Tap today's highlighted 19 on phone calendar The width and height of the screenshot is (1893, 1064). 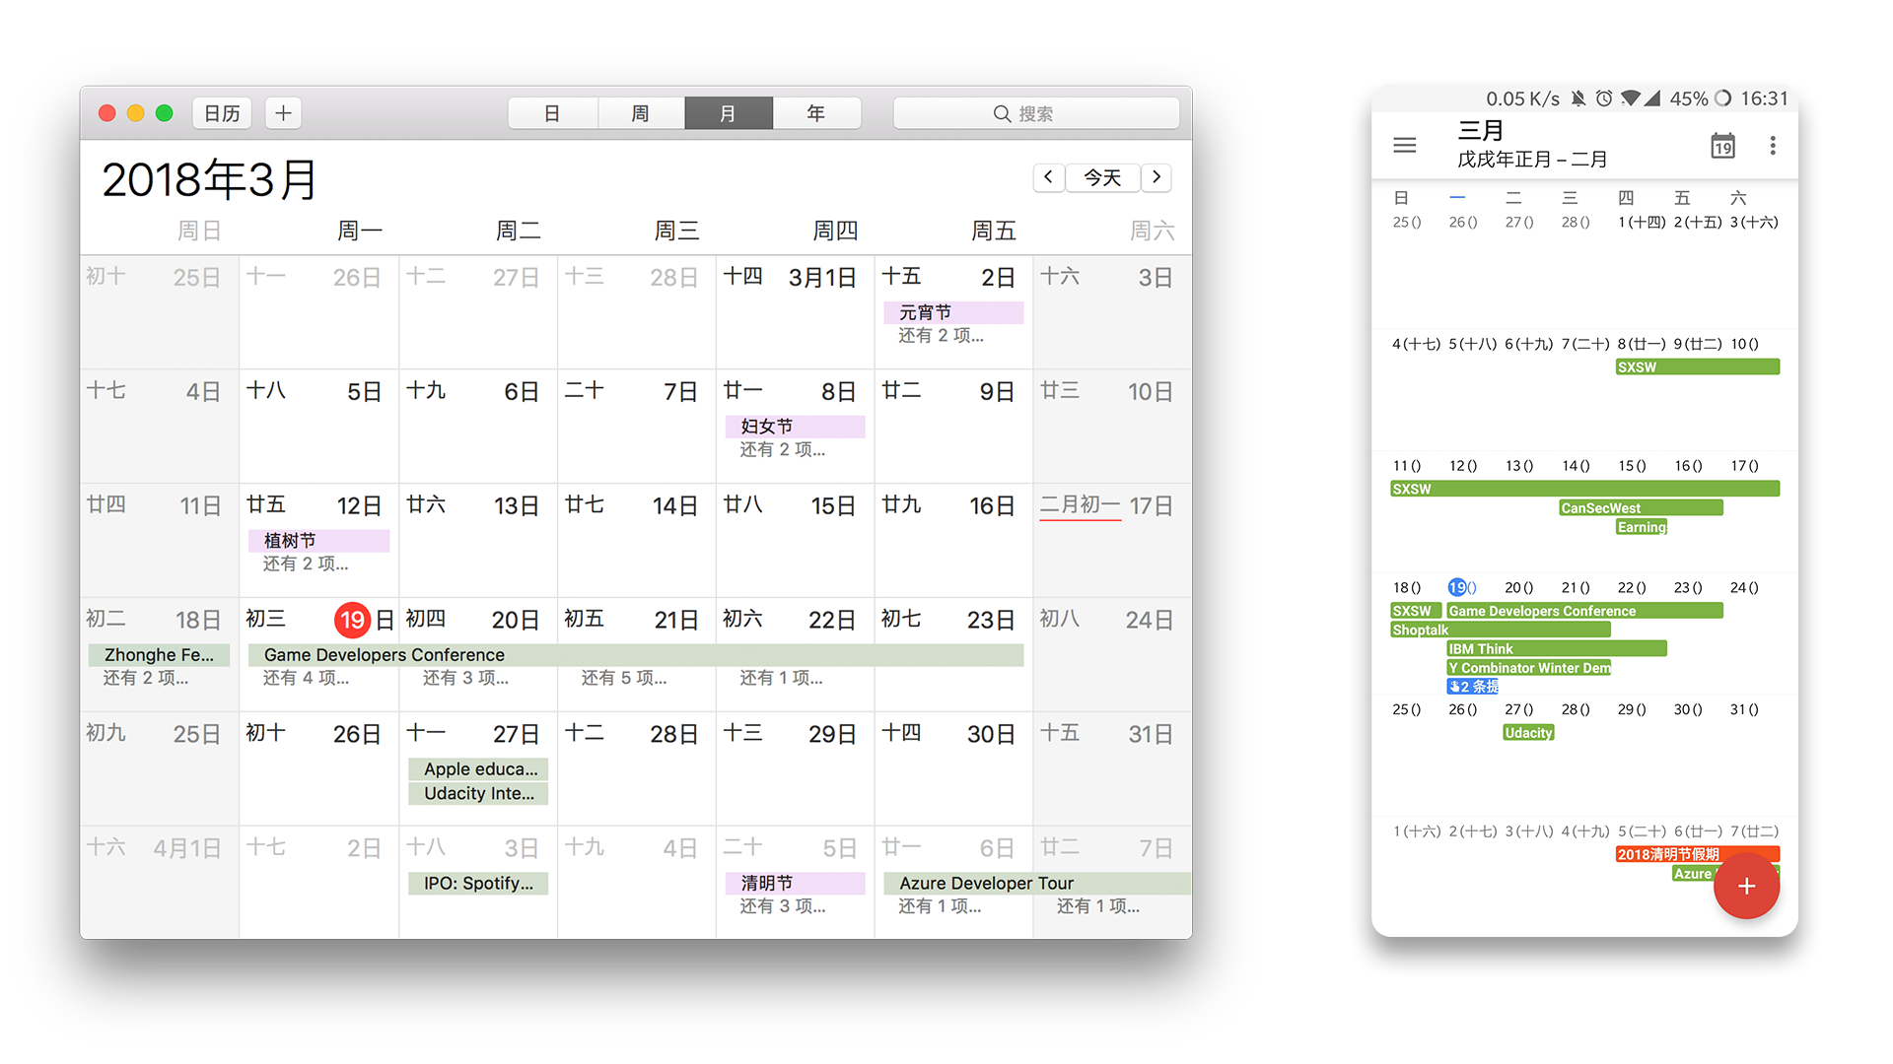[1458, 587]
